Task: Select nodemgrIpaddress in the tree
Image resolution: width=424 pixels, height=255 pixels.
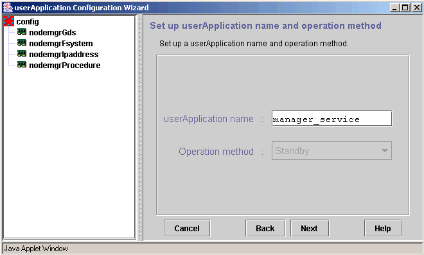Action: tap(64, 55)
